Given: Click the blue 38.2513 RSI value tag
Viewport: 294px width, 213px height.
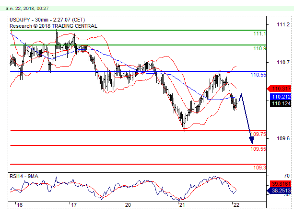Looking at the screenshot, I should pyautogui.click(x=279, y=191).
